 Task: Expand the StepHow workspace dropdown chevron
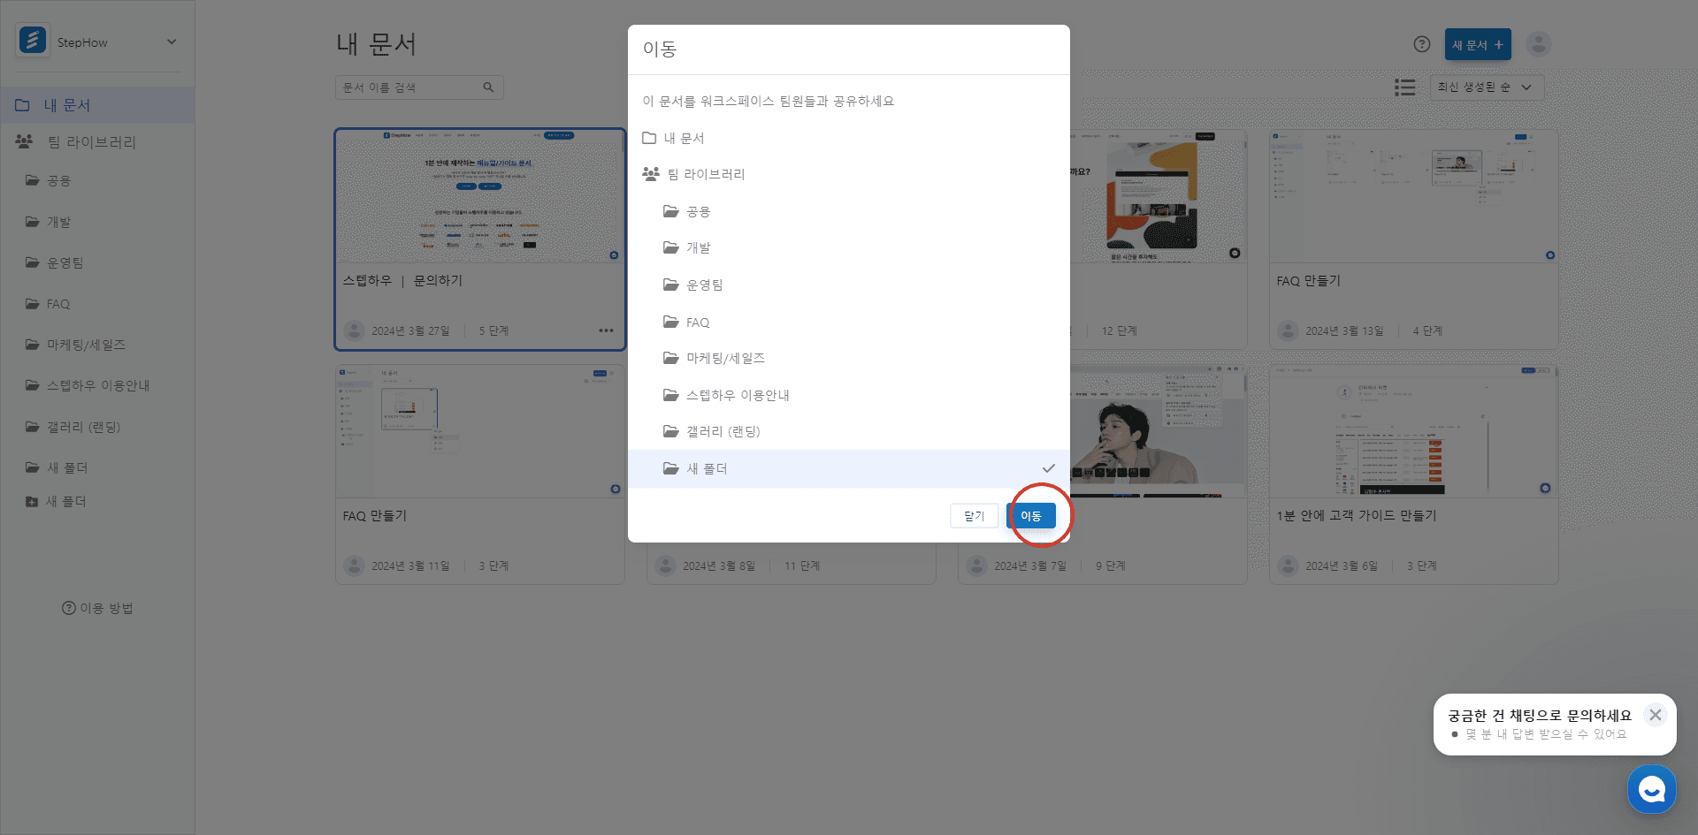(x=172, y=42)
